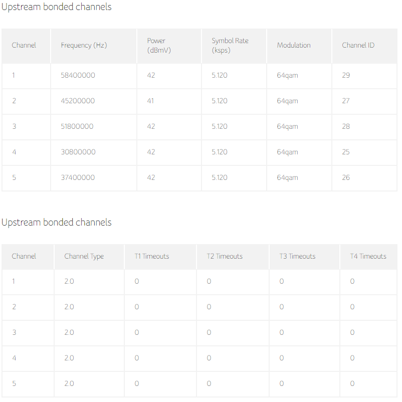The height and width of the screenshot is (402, 402).
Task: Click the T4 Timeouts column header
Action: tap(368, 256)
